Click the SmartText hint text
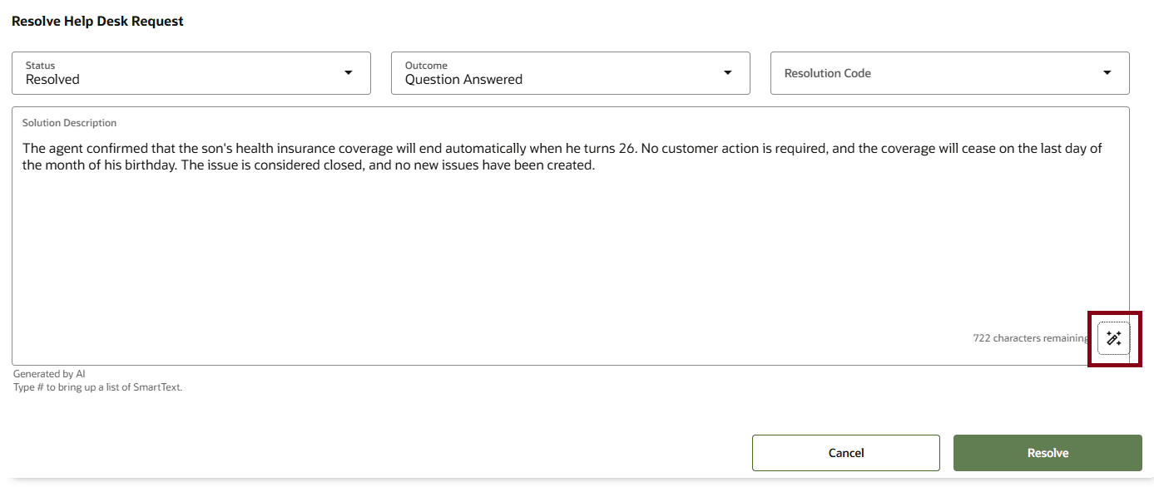Viewport: 1154px width, 487px height. pos(97,387)
